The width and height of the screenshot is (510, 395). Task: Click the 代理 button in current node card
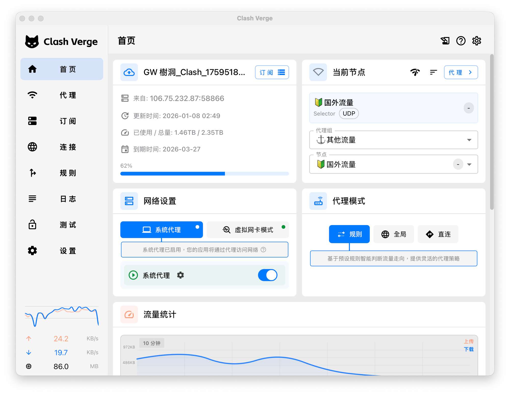coord(461,72)
